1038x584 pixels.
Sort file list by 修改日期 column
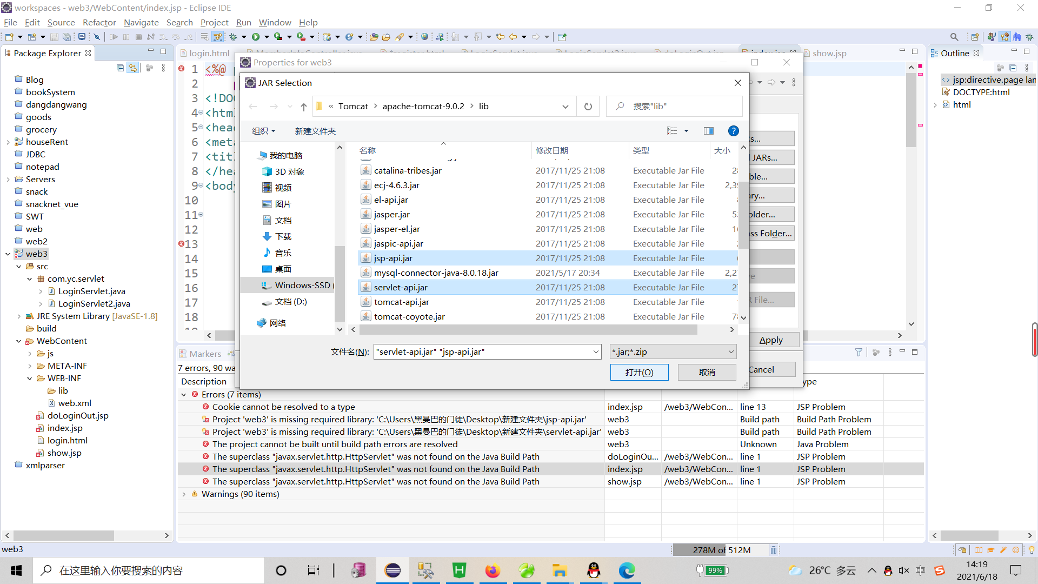(x=551, y=150)
